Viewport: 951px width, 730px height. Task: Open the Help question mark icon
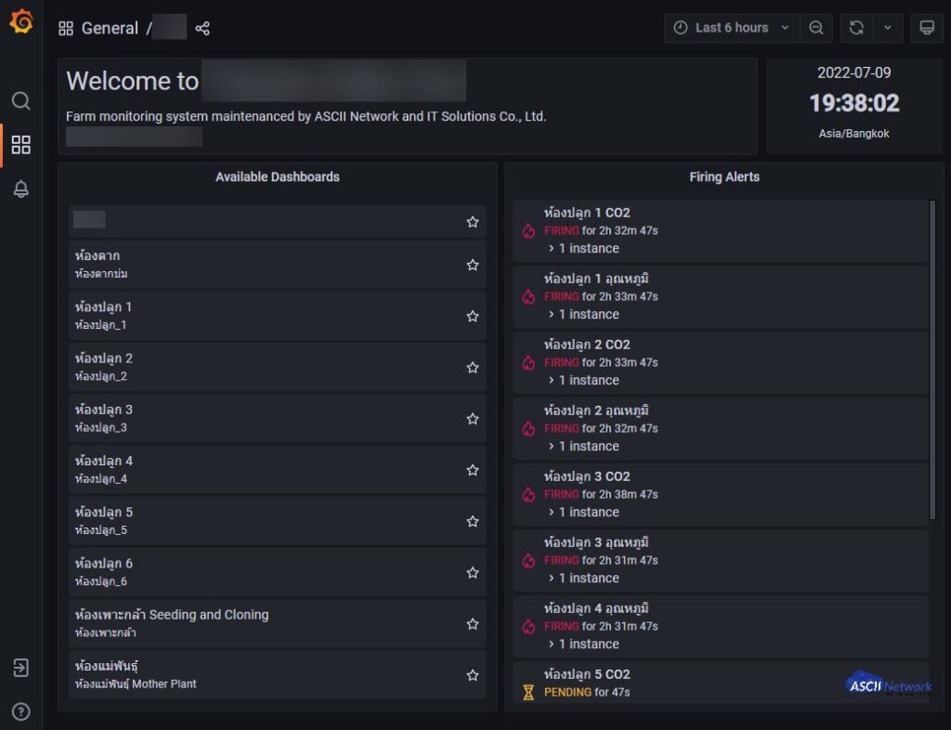pyautogui.click(x=20, y=712)
